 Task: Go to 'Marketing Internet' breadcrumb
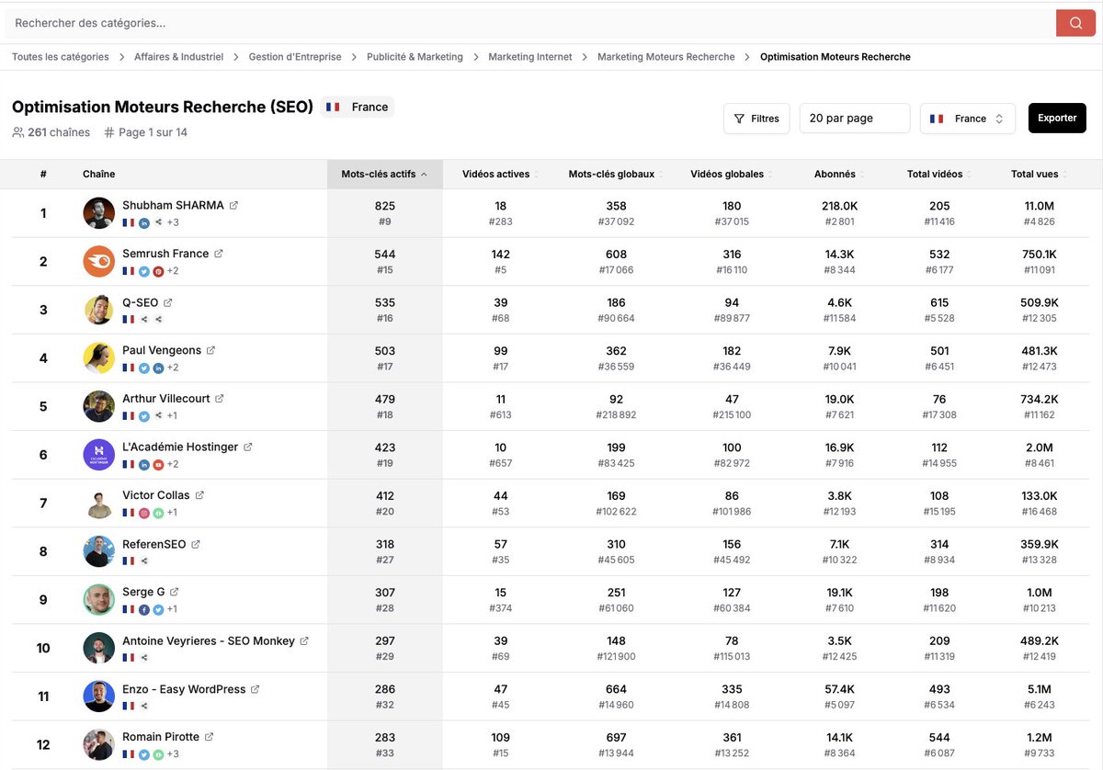[530, 57]
